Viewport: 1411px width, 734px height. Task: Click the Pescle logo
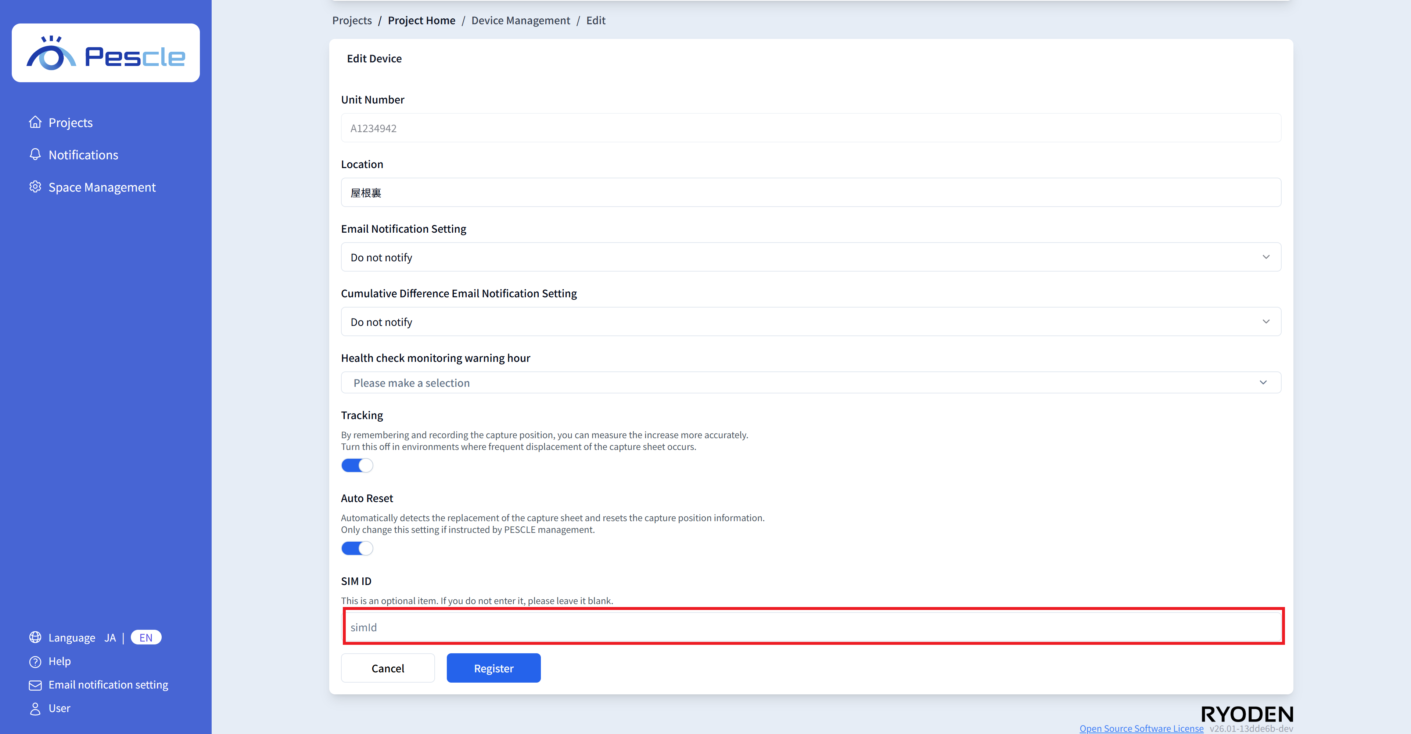pyautogui.click(x=106, y=53)
